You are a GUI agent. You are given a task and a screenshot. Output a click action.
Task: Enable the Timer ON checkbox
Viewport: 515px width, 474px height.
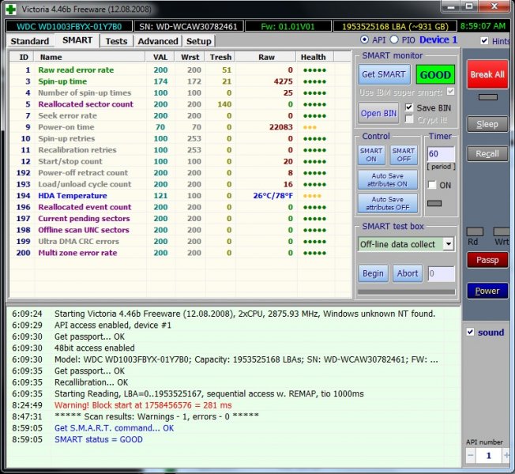[x=432, y=185]
